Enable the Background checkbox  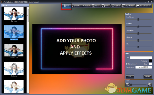click(127, 64)
